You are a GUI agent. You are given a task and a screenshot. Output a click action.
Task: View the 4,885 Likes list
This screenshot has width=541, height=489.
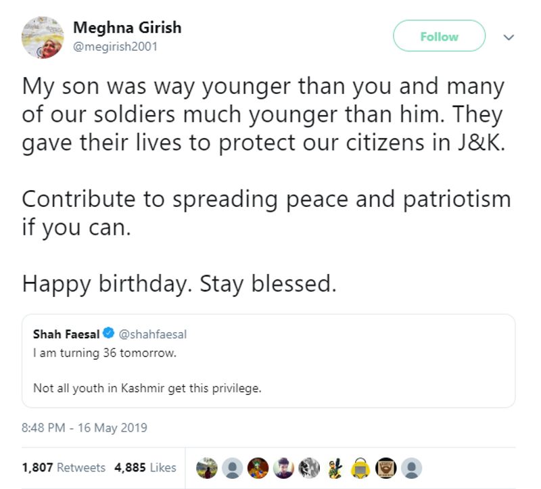pos(145,467)
